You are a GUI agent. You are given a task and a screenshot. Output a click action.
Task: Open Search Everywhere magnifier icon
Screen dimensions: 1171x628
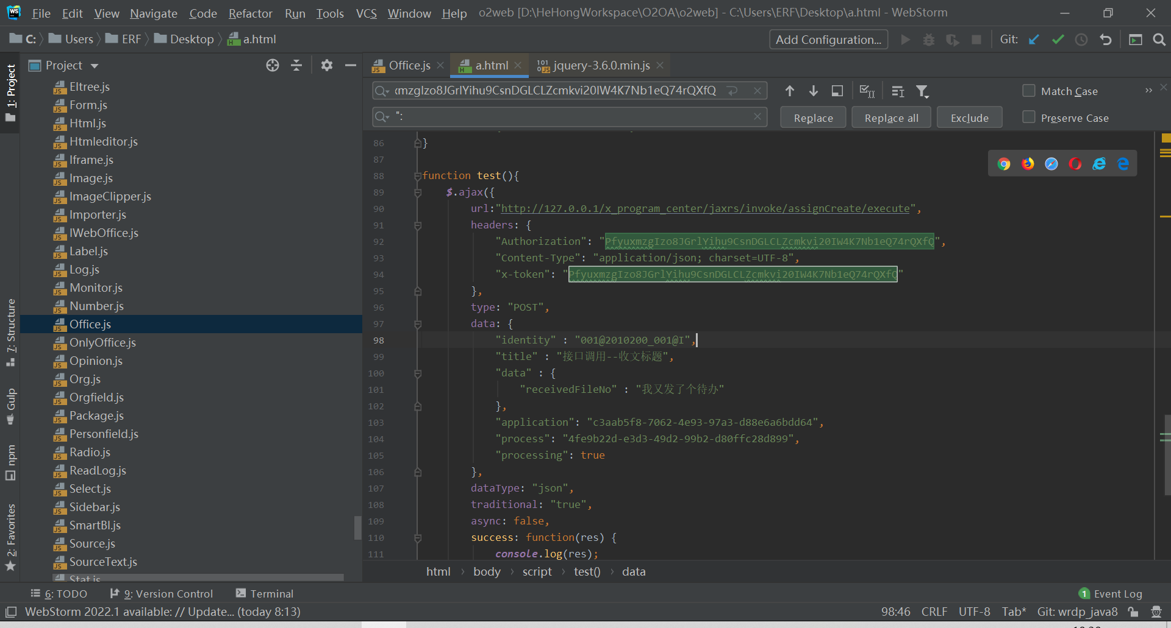click(1159, 40)
